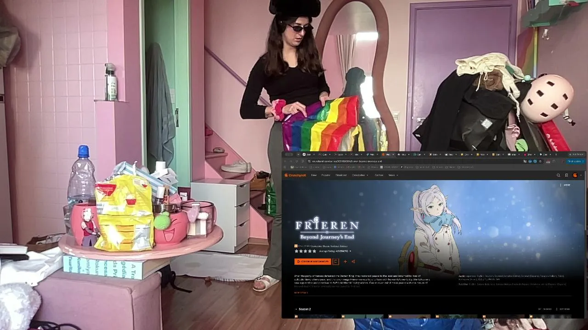Click Continue Watching button for Frieren
Image resolution: width=588 pixels, height=330 pixels.
click(x=312, y=262)
